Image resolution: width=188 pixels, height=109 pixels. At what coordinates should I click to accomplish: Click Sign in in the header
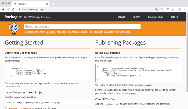click(174, 17)
